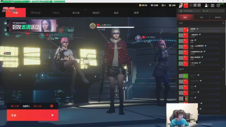The height and width of the screenshot is (127, 226).
Task: Open the 物品栏 inventory tab
Action: coord(96,13)
